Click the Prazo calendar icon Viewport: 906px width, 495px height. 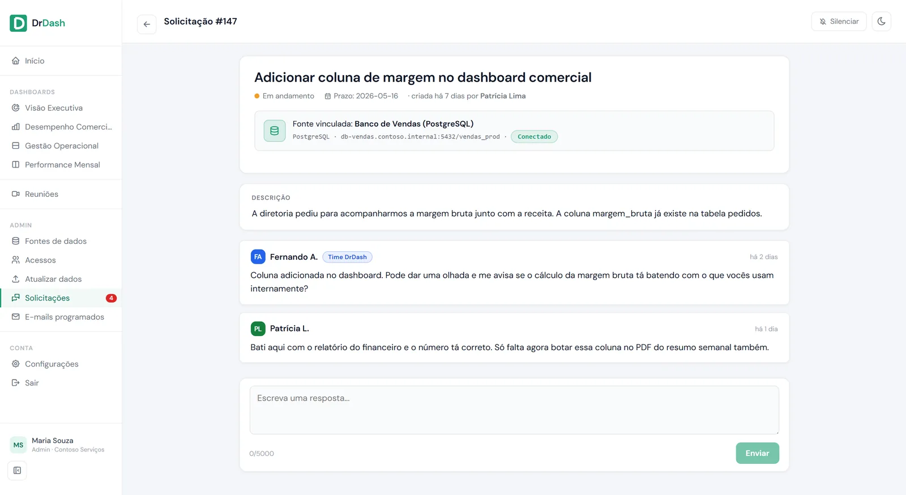pos(328,96)
